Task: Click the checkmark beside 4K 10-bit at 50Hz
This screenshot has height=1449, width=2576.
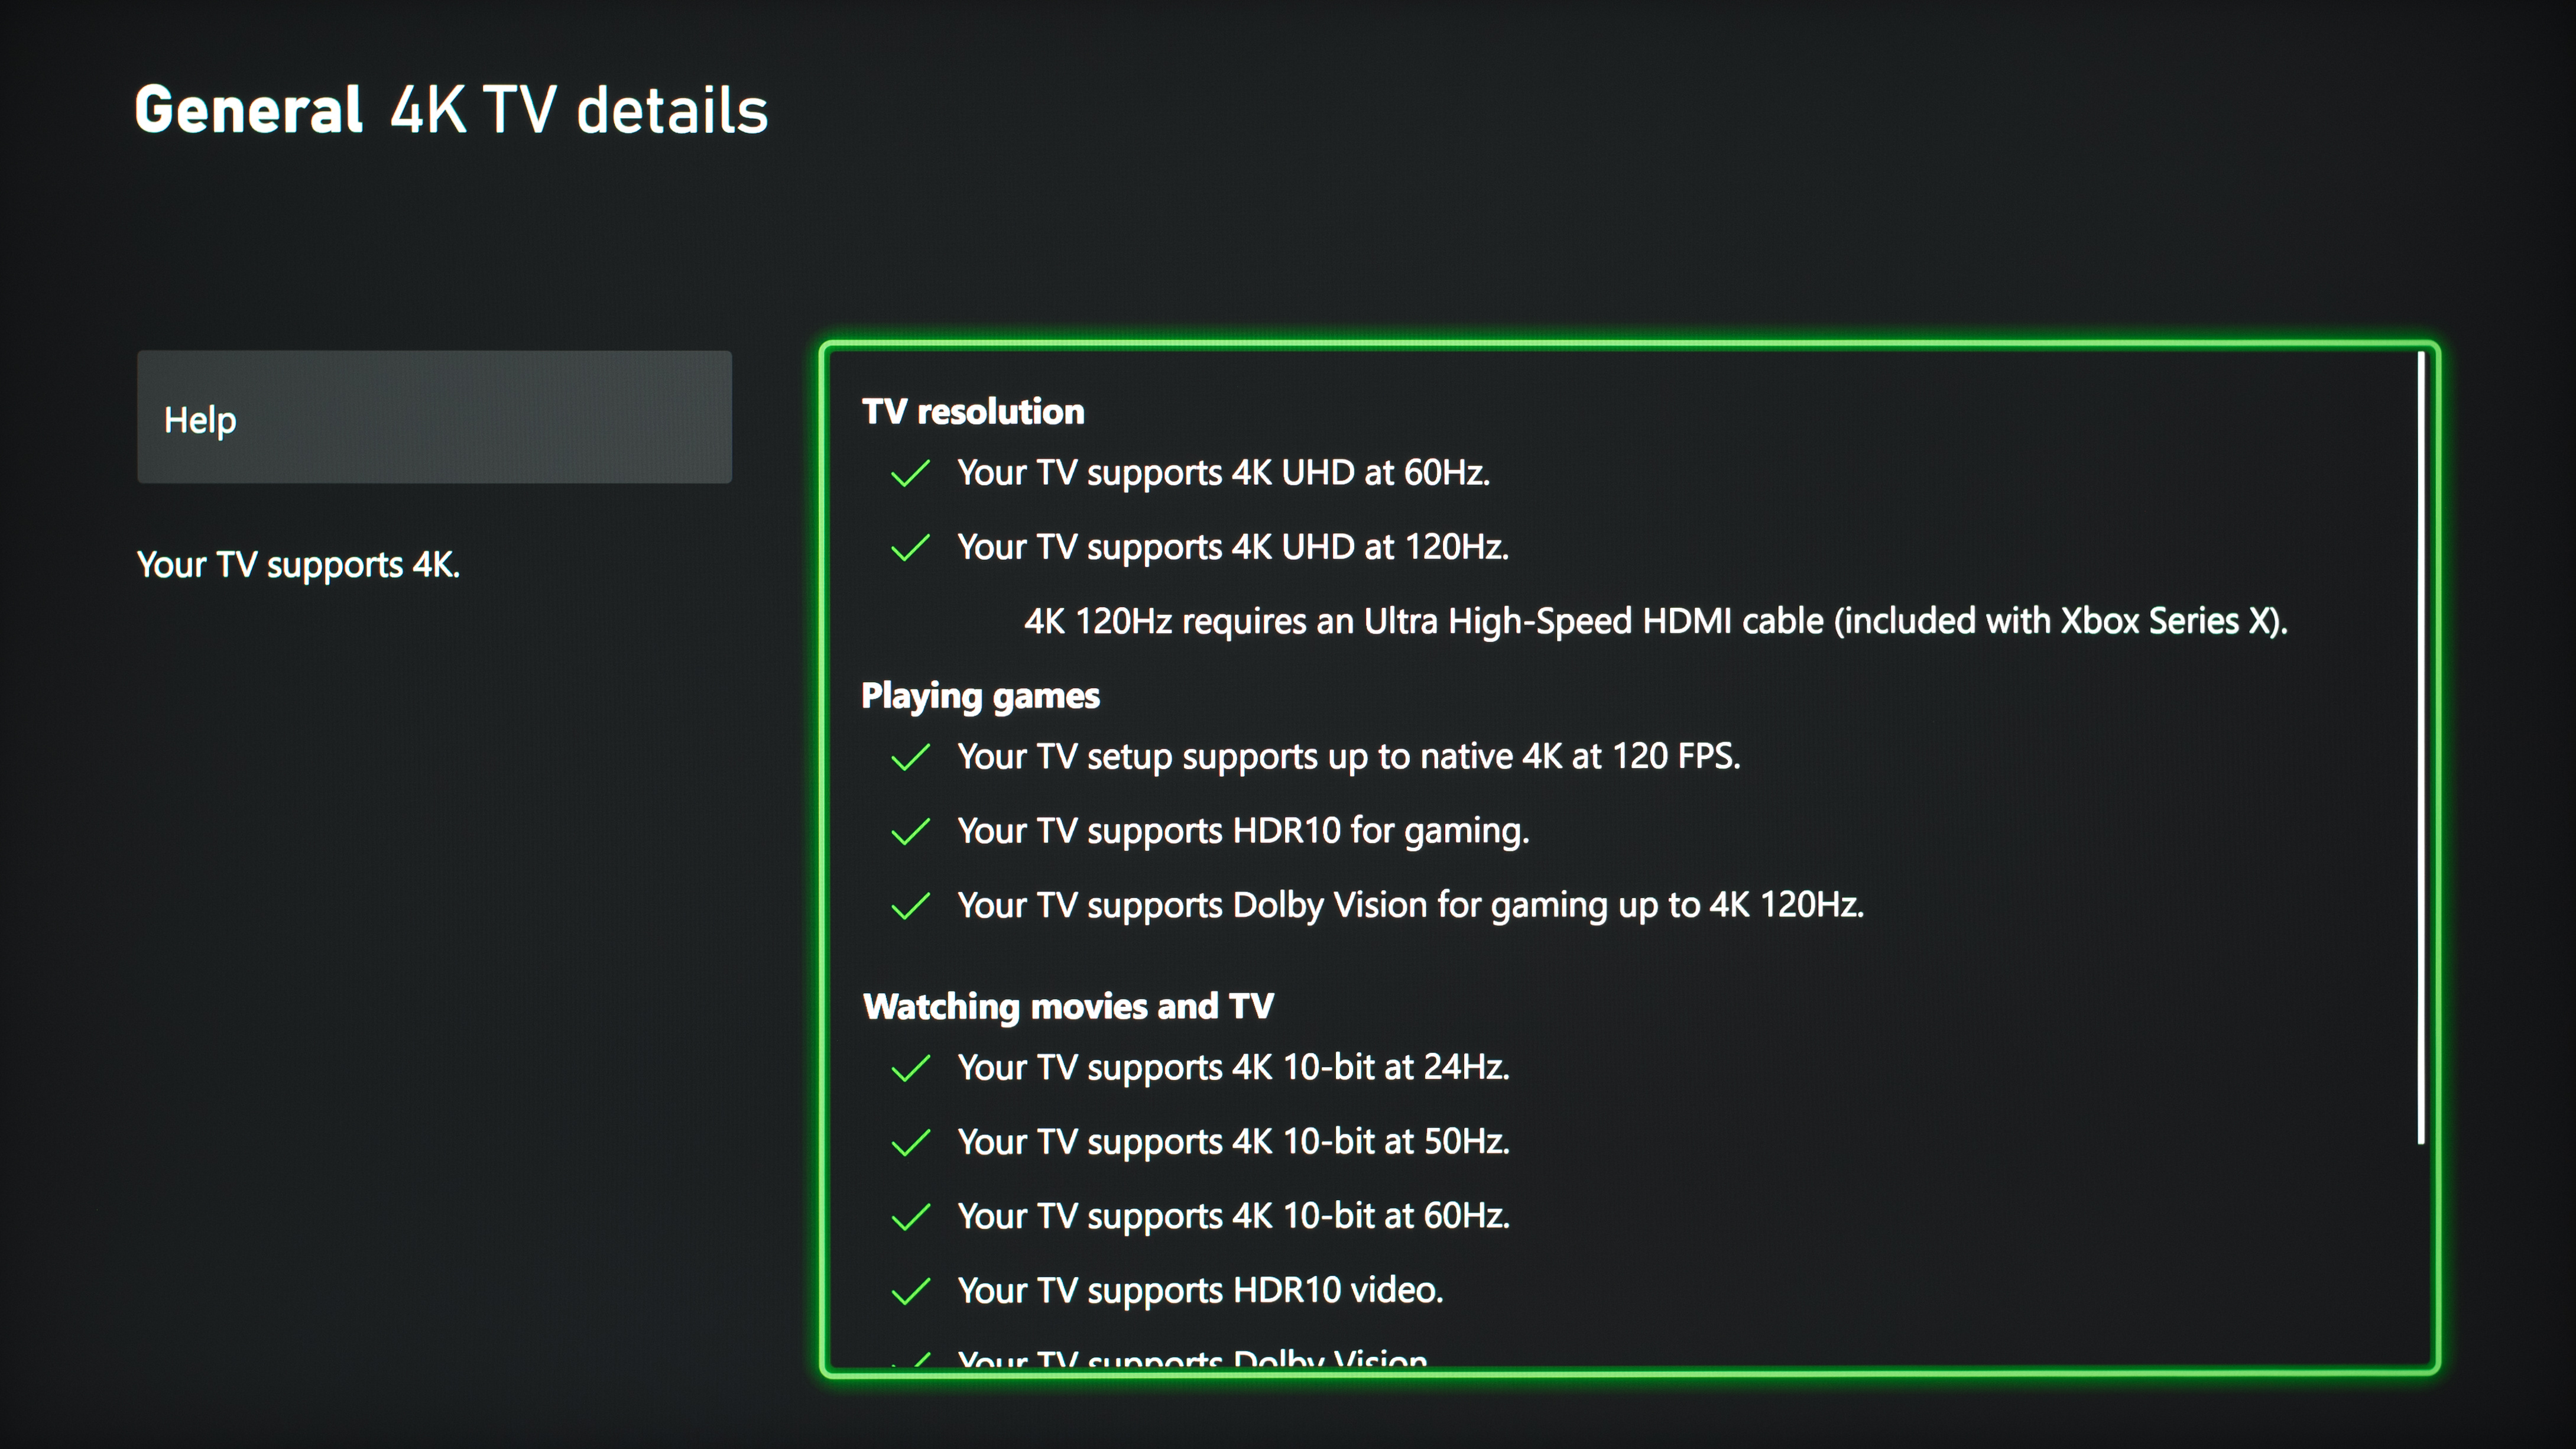Action: [x=910, y=1142]
